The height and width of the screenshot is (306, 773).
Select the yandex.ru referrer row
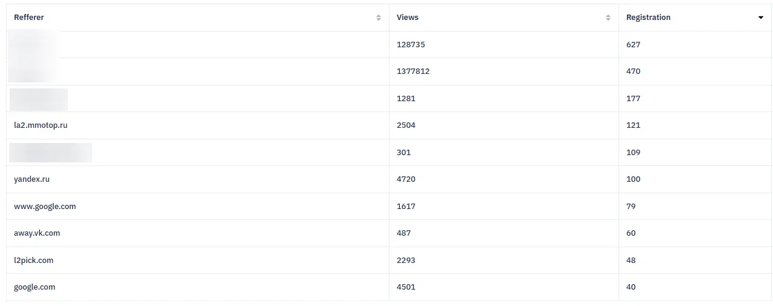(32, 179)
